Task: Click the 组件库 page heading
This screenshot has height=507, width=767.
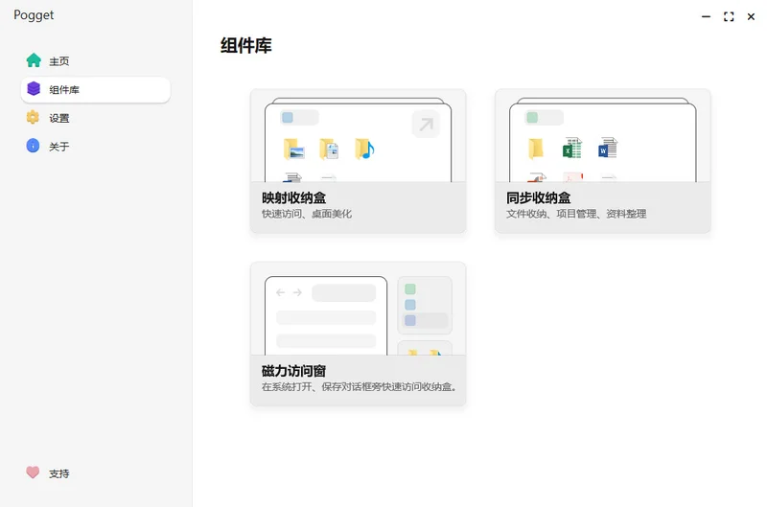Action: click(246, 45)
